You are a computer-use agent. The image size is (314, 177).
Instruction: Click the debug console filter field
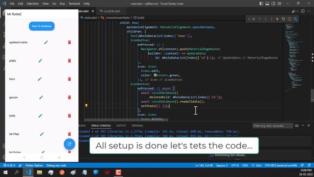pyautogui.click(x=273, y=126)
